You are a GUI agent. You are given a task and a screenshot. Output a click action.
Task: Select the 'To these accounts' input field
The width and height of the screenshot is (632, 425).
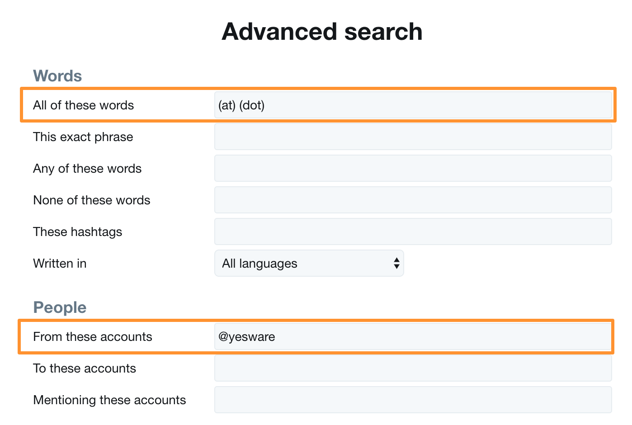click(413, 368)
